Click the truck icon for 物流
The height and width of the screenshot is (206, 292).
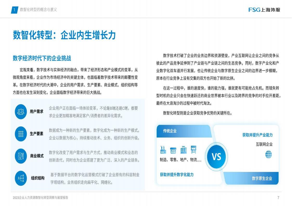(194, 150)
